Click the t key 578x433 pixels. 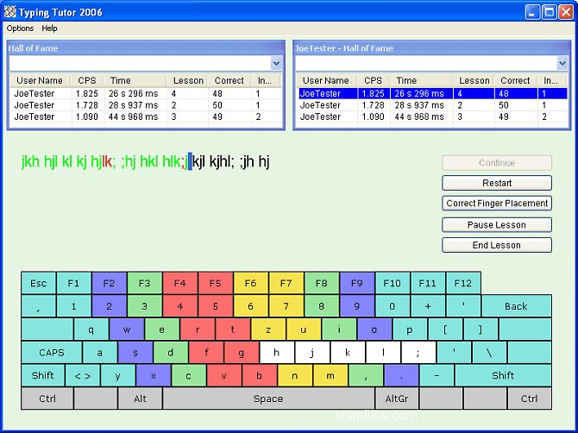pyautogui.click(x=233, y=329)
